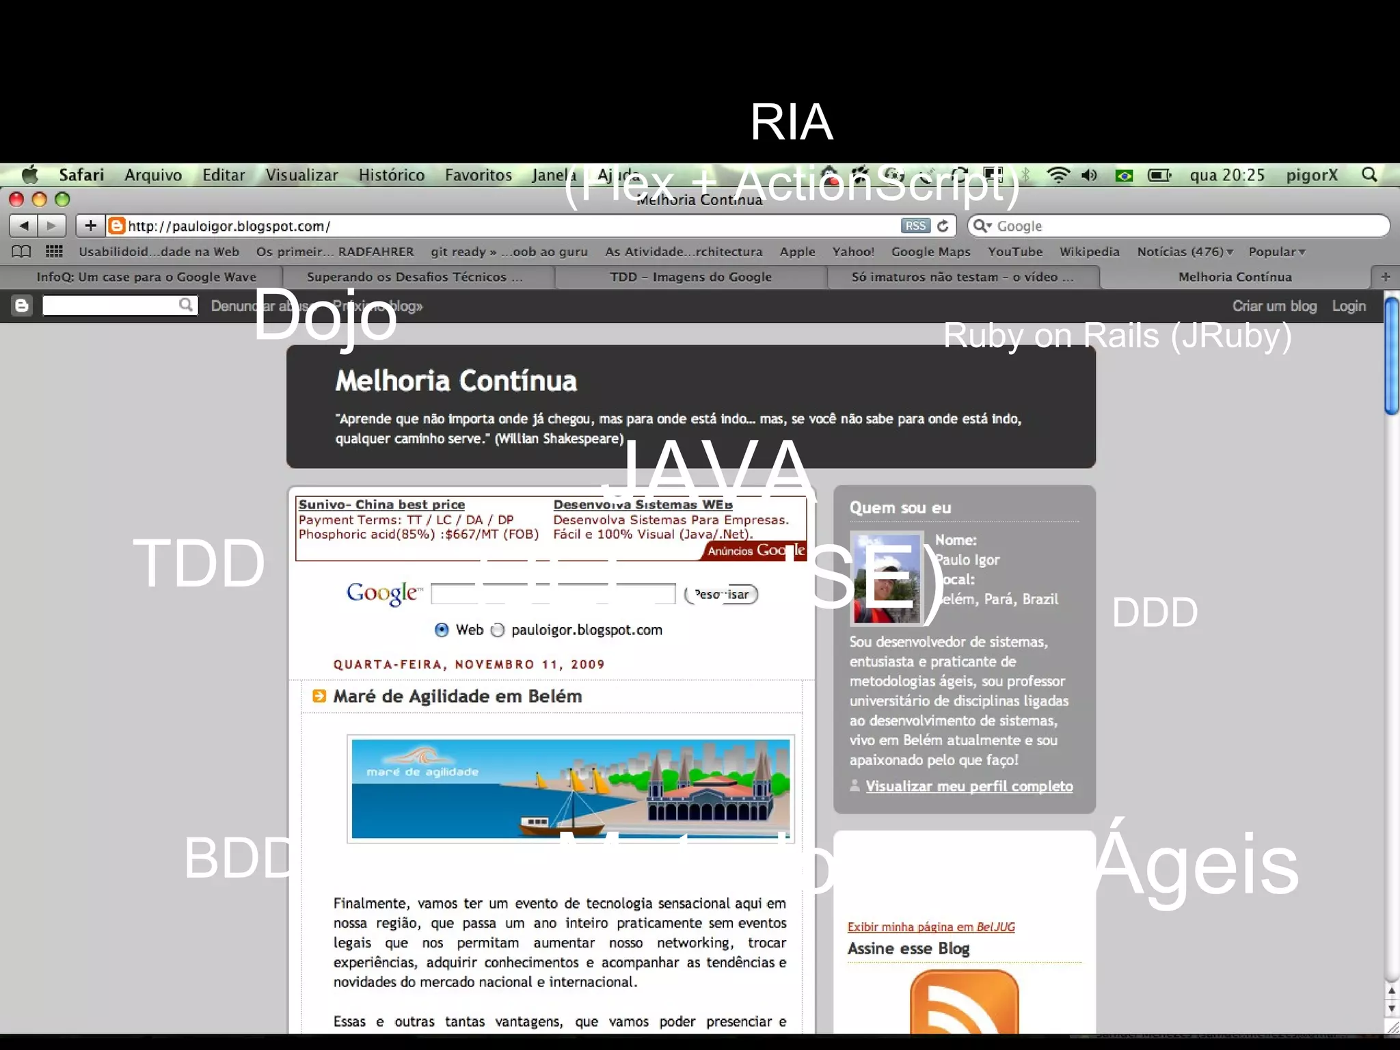Open a new tab with plus icon
Screen dimensions: 1400x1050
(1386, 277)
